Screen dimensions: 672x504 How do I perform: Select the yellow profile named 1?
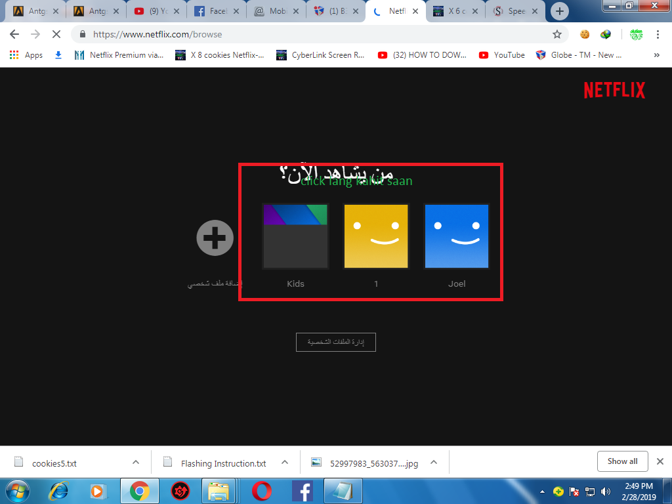click(x=376, y=236)
